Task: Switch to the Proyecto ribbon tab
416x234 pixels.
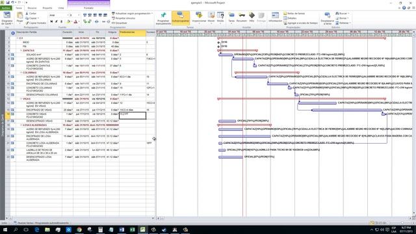Action: [47, 8]
